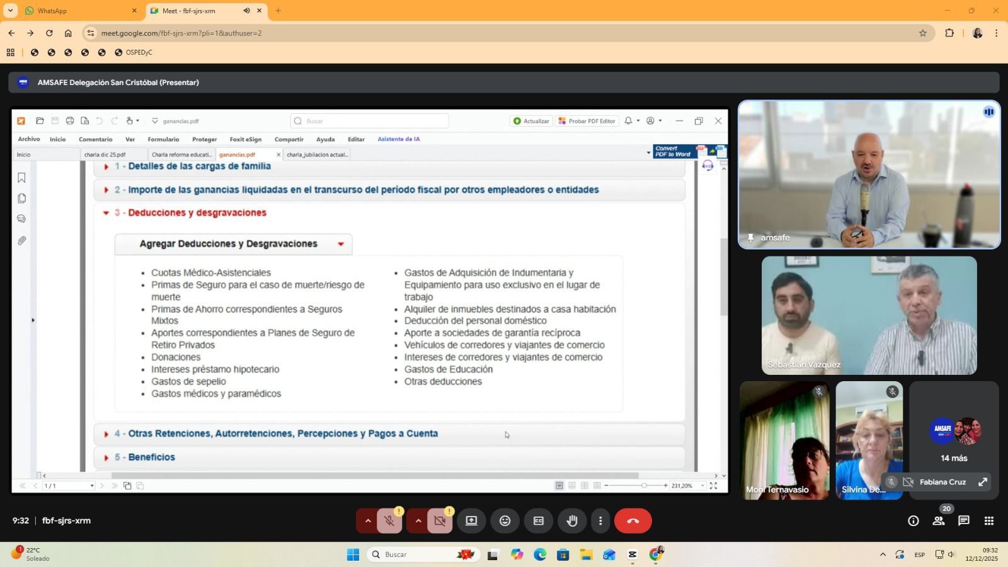The width and height of the screenshot is (1008, 567).
Task: Open the Agregar Deducciones y Desgravaciones dropdown
Action: (340, 244)
